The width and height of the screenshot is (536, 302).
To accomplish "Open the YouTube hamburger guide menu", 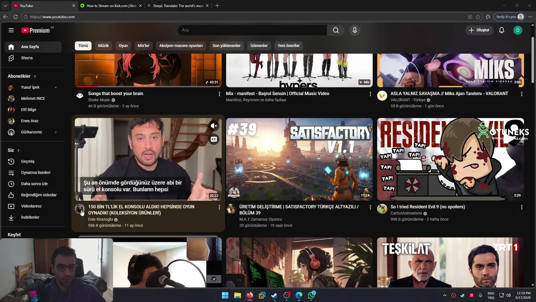I will (11, 30).
